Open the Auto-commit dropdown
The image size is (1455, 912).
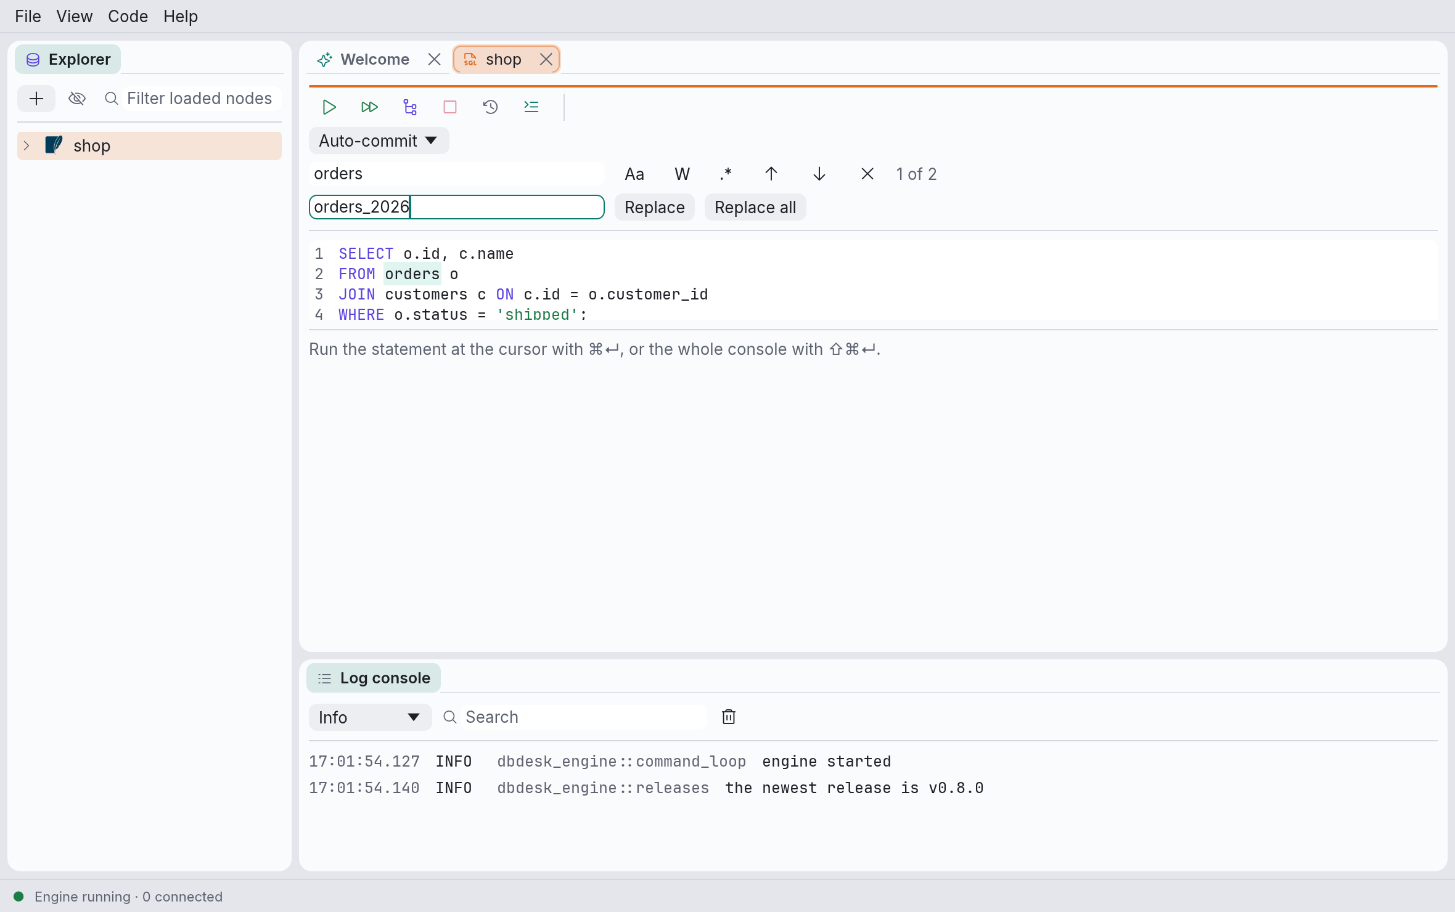379,141
